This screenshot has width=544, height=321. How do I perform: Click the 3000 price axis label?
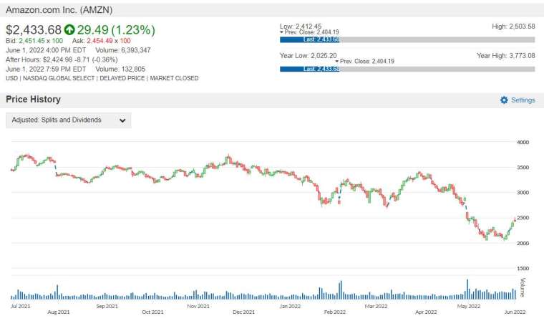[523, 193]
